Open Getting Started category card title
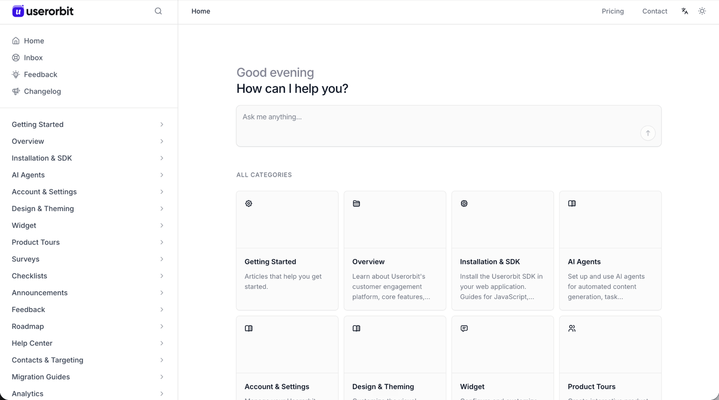 coord(270,262)
